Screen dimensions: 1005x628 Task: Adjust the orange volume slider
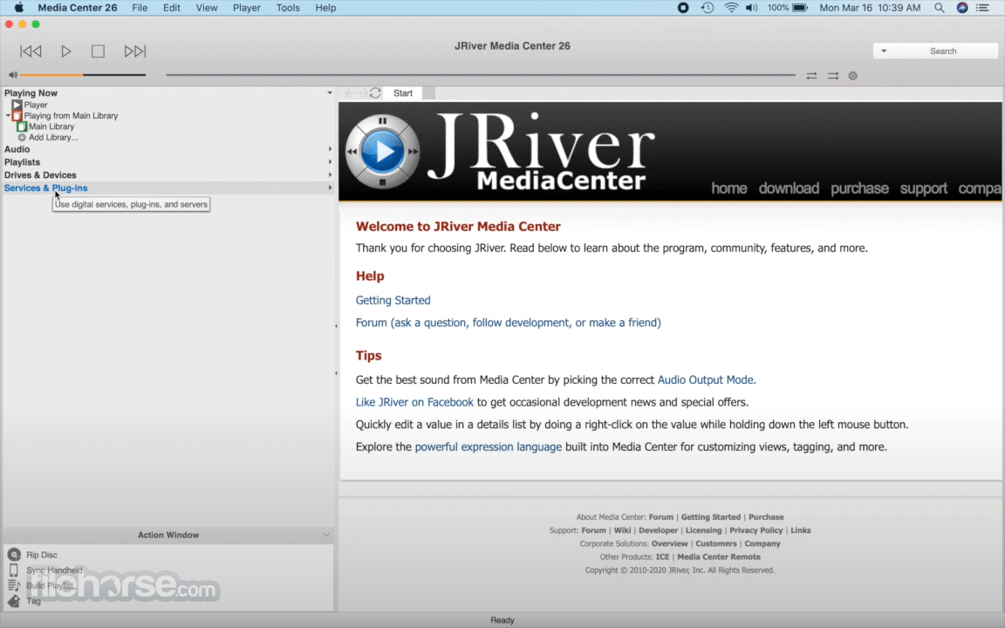[83, 75]
